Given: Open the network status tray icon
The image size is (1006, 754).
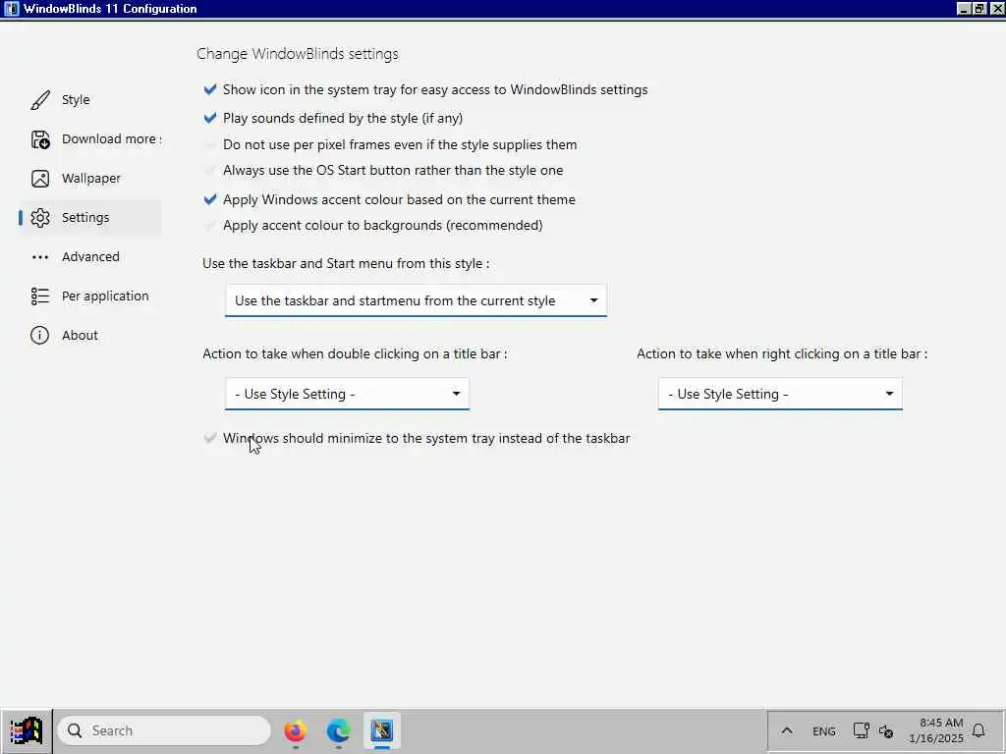Looking at the screenshot, I should click(861, 730).
